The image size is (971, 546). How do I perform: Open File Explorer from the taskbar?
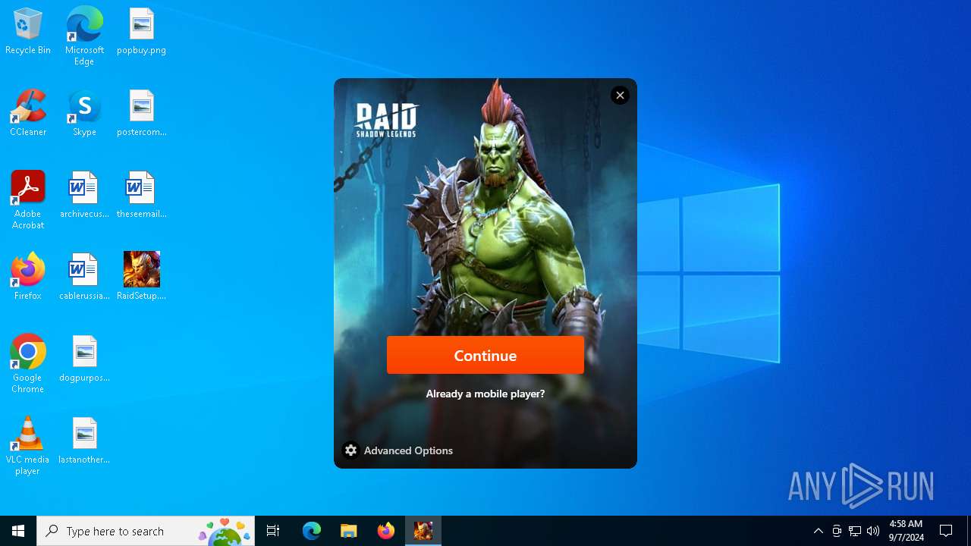348,531
